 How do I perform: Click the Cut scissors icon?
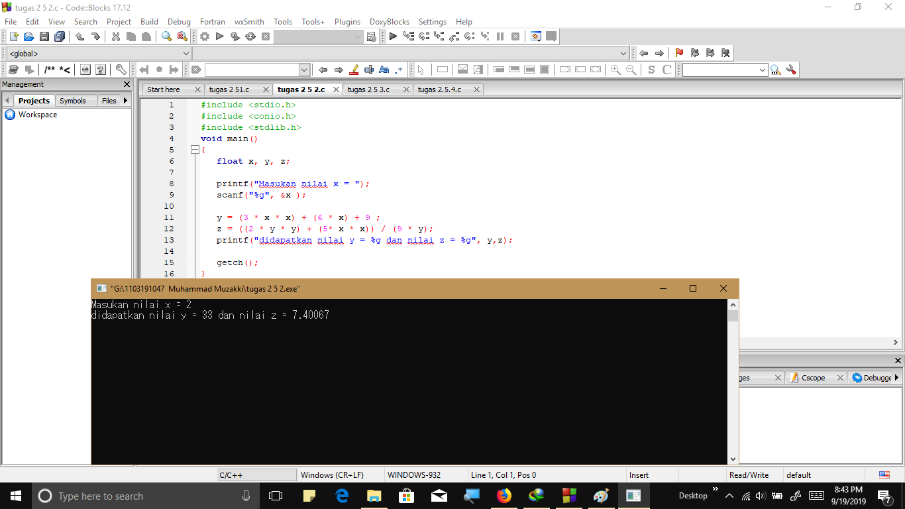tap(116, 36)
